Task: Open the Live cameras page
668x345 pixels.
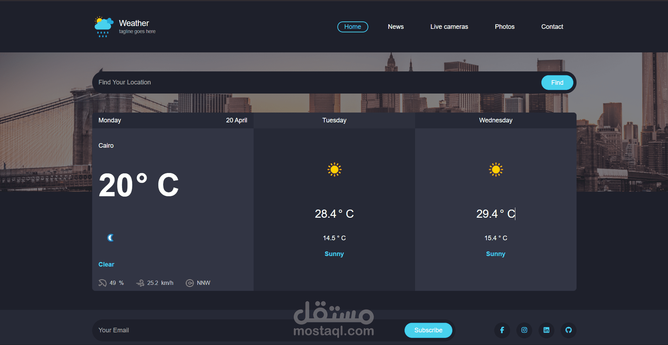Action: (x=449, y=27)
